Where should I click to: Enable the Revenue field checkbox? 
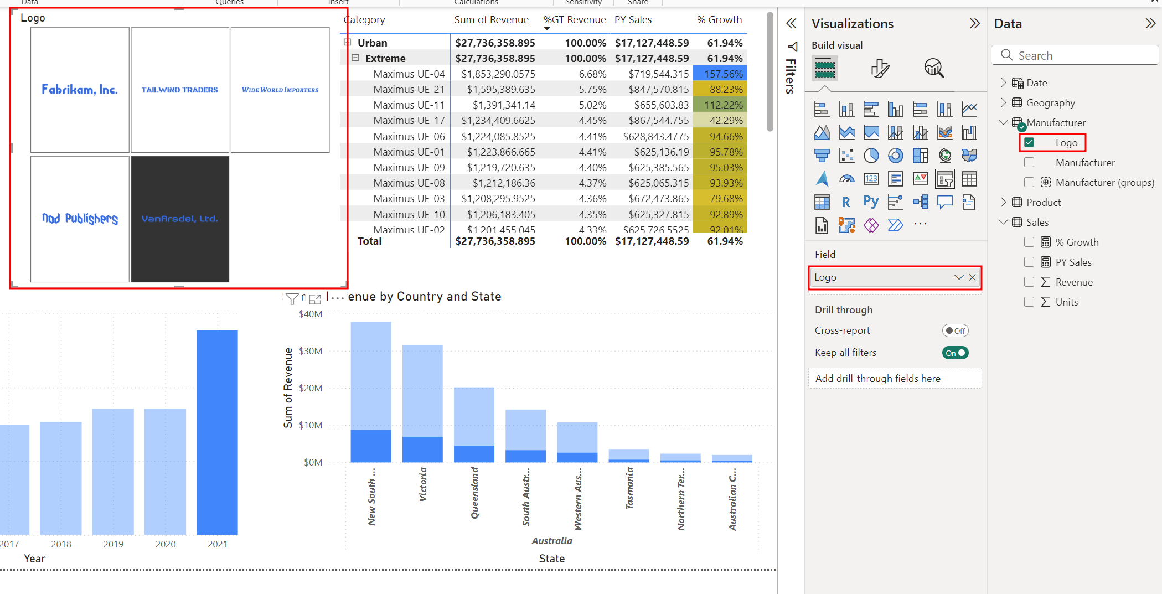pyautogui.click(x=1029, y=282)
